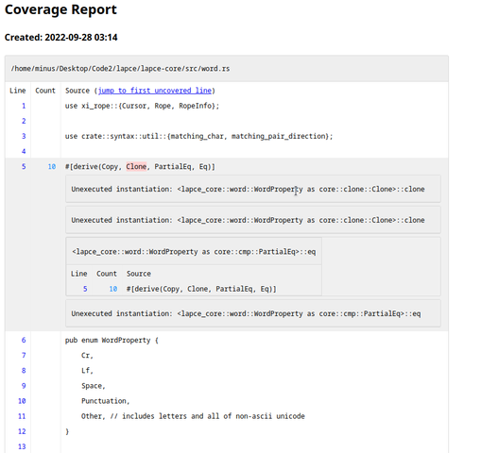Click line number 9 link
The height and width of the screenshot is (453, 481).
click(x=24, y=386)
